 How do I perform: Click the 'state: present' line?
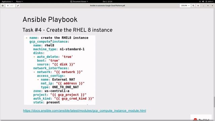(46, 102)
